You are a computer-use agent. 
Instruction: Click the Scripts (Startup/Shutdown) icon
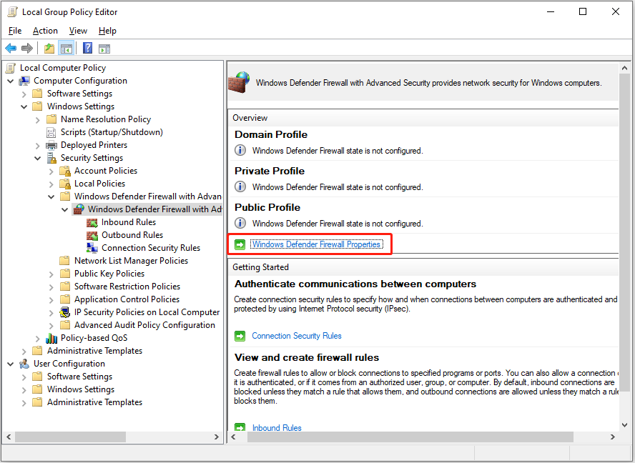pyautogui.click(x=51, y=132)
